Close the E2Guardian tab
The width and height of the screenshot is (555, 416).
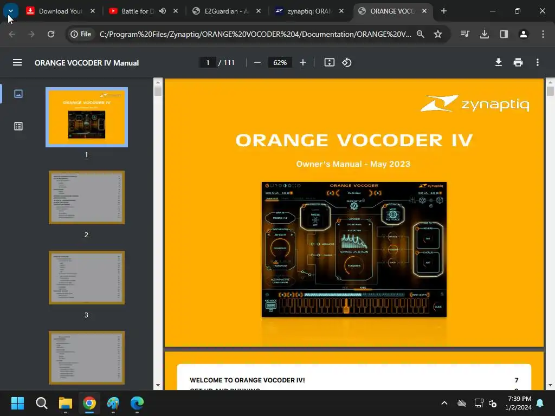point(259,11)
